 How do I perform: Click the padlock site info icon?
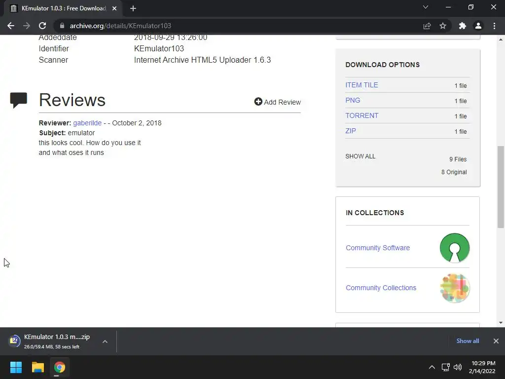(62, 26)
